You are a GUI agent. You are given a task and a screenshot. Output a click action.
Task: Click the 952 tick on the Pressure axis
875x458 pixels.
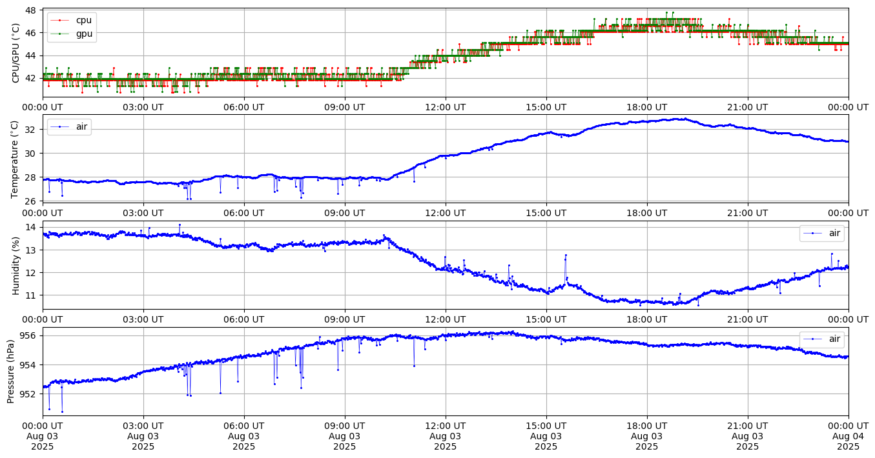pos(28,394)
